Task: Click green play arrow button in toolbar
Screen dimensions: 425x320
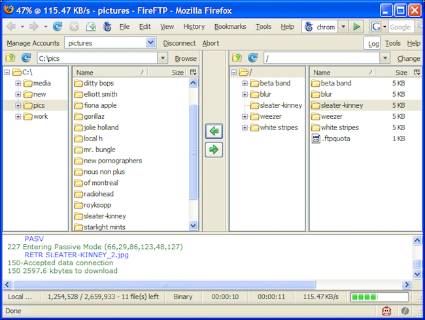Action: coord(356,27)
